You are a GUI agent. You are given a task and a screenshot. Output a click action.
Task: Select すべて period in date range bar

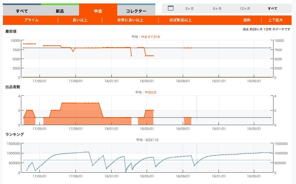point(272,8)
